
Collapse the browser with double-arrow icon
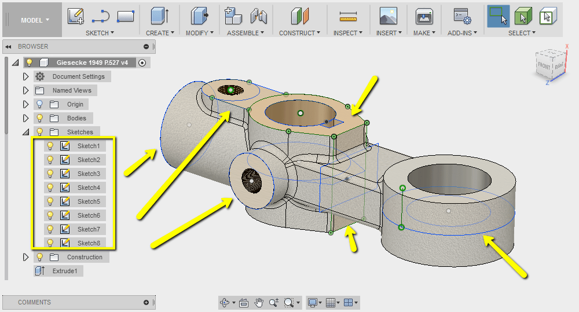(8, 46)
